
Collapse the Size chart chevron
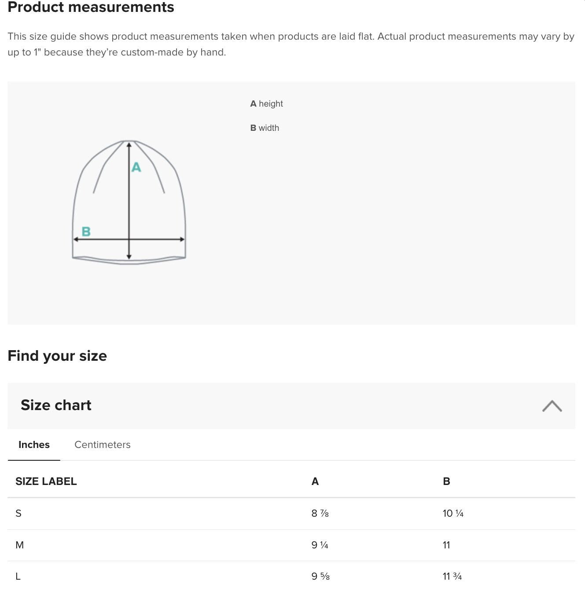pos(552,406)
